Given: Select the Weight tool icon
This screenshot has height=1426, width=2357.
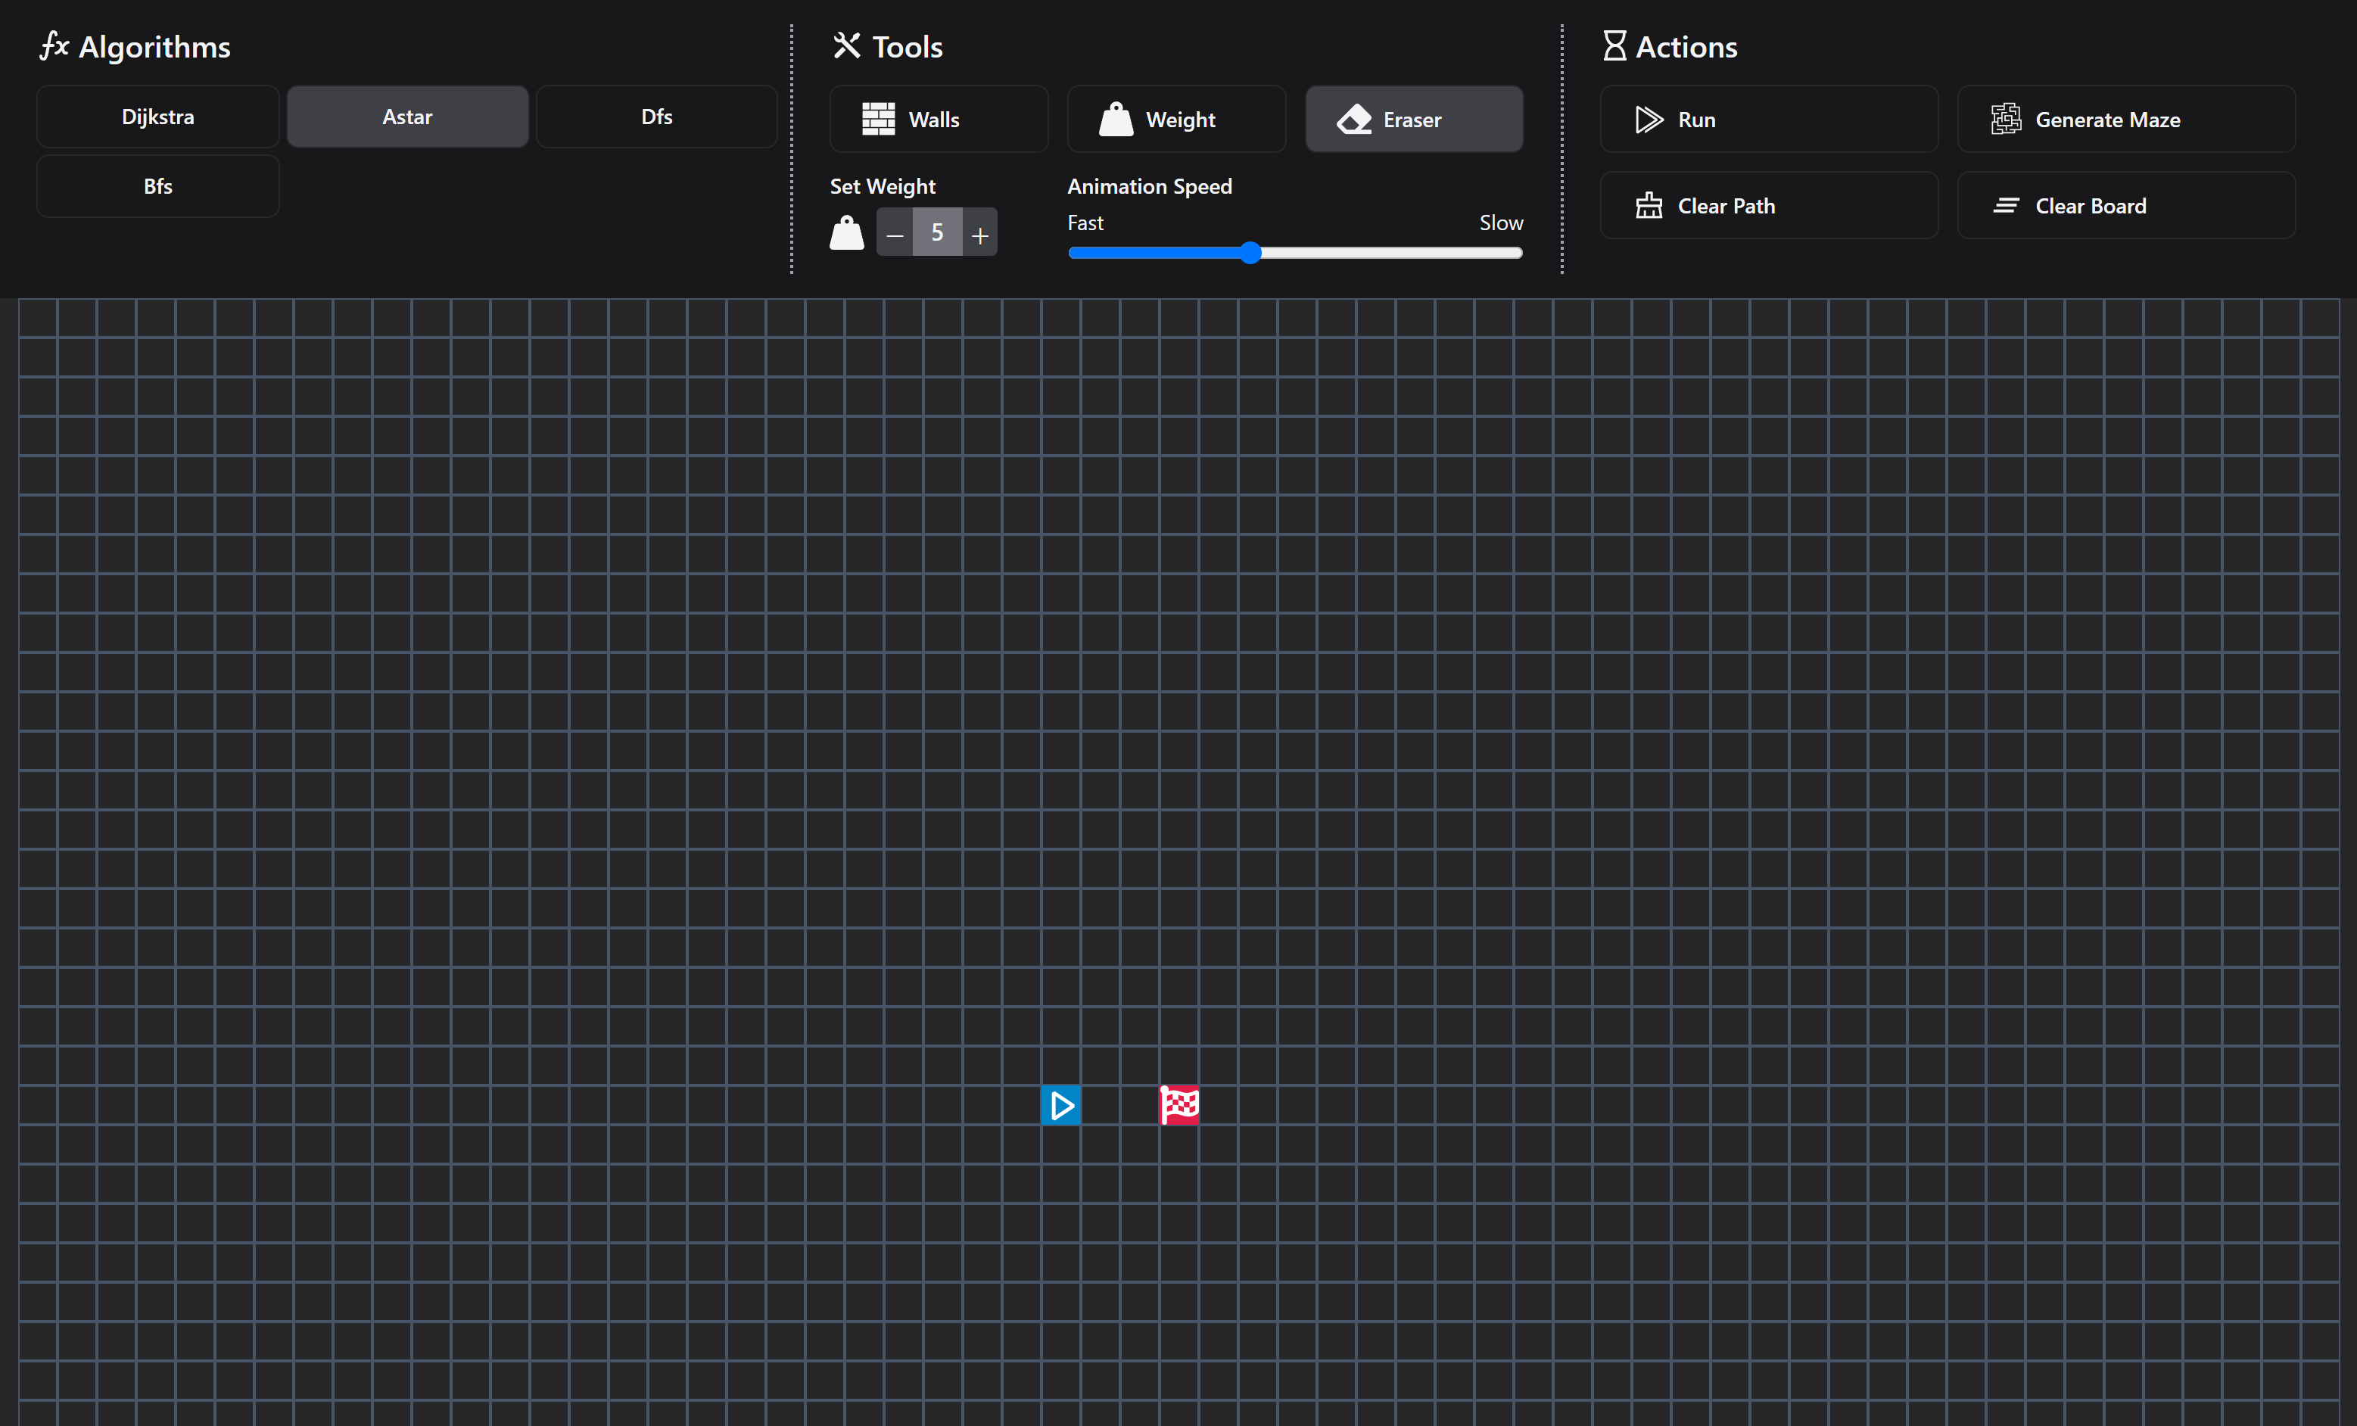Looking at the screenshot, I should point(1116,120).
